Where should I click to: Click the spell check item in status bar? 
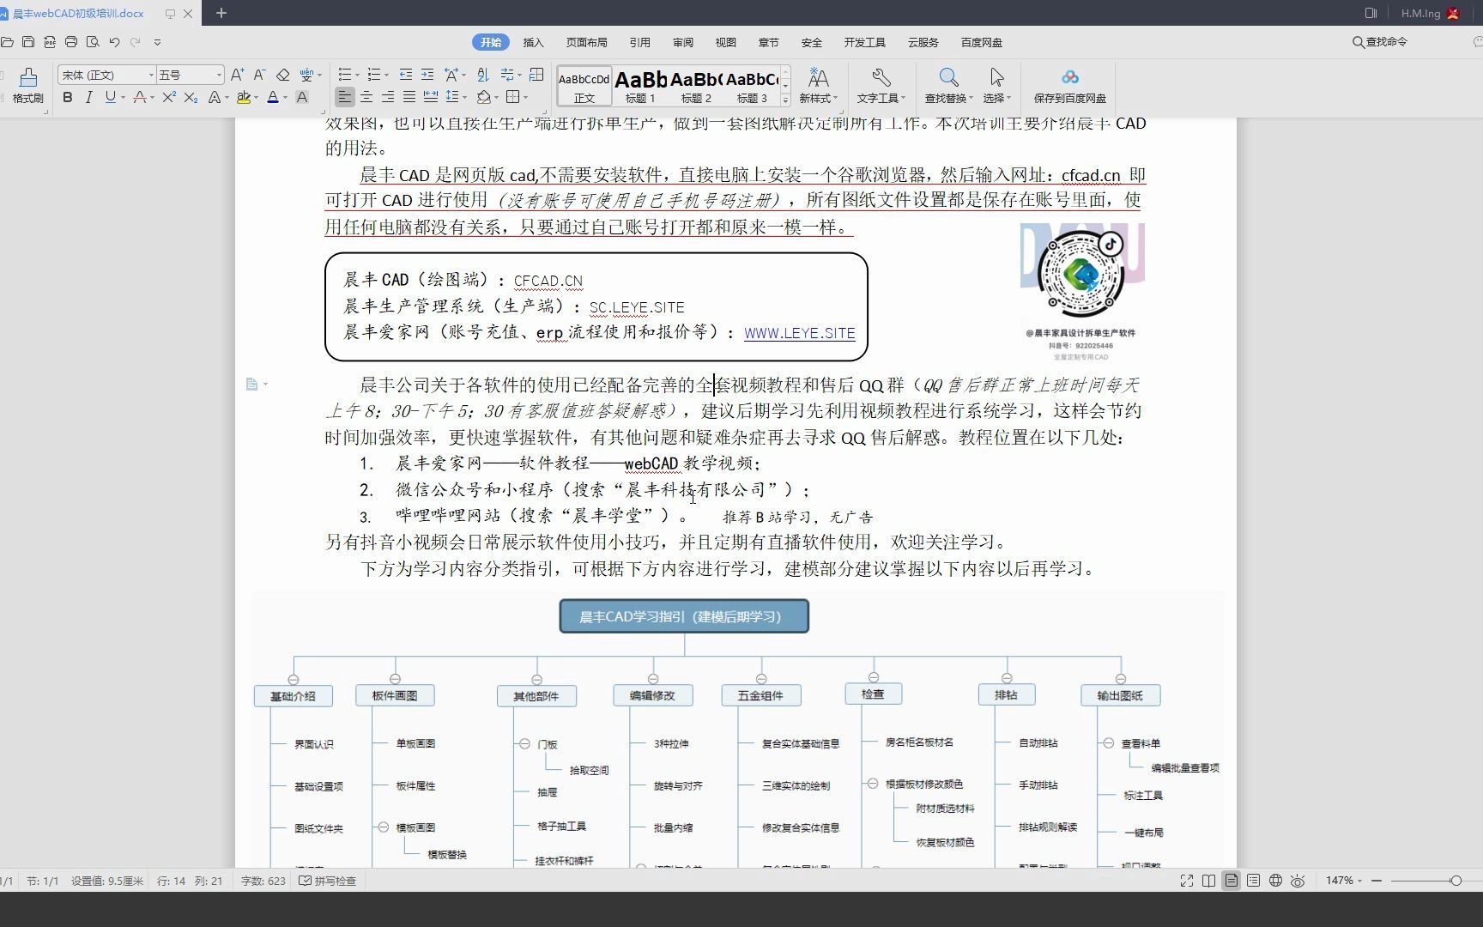tap(328, 880)
